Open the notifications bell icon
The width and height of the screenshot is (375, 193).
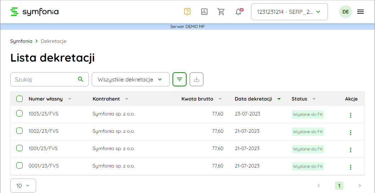pos(239,11)
